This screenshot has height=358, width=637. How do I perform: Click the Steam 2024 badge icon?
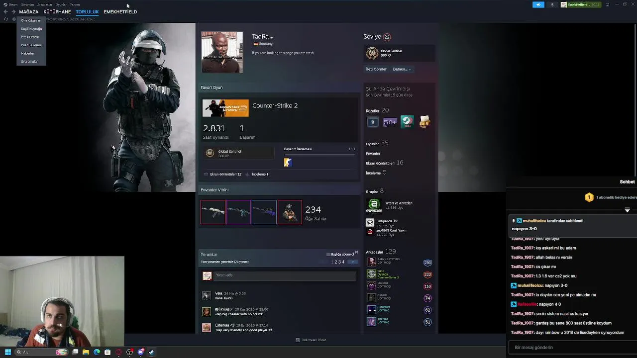click(x=407, y=122)
